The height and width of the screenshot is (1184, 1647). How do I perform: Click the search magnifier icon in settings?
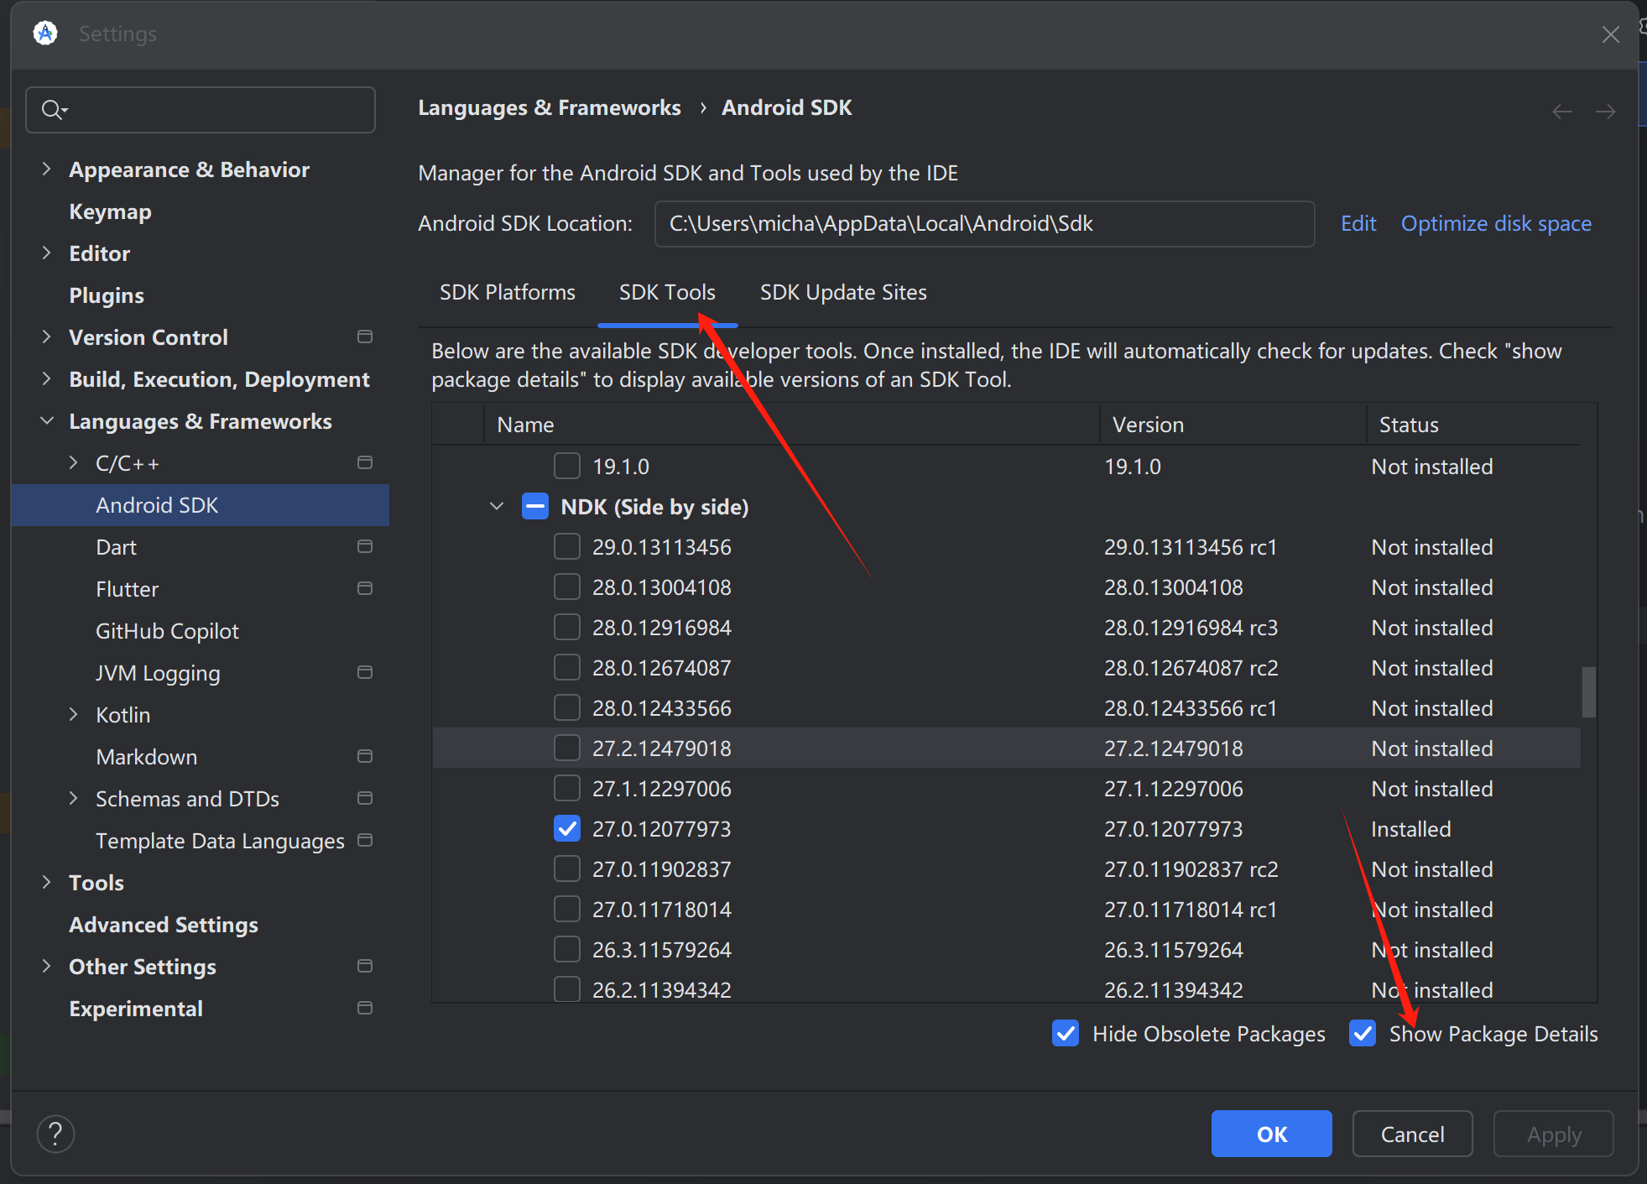pyautogui.click(x=53, y=110)
